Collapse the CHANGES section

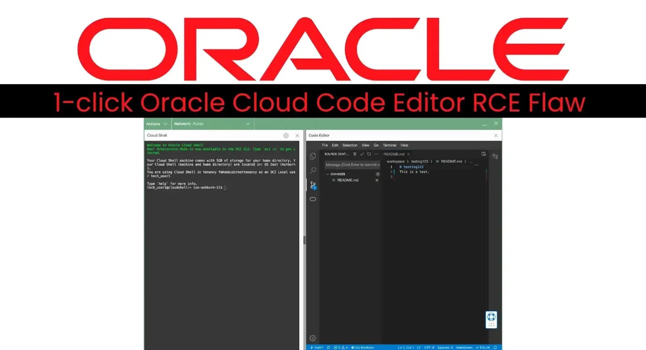(x=327, y=174)
